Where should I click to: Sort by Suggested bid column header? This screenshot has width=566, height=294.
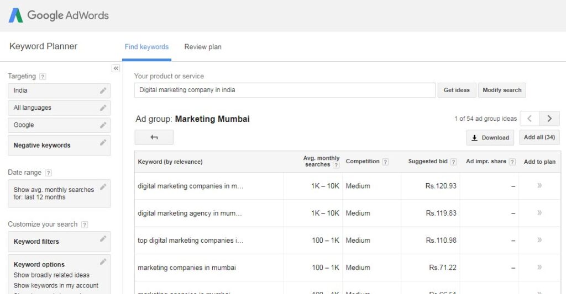(428, 162)
